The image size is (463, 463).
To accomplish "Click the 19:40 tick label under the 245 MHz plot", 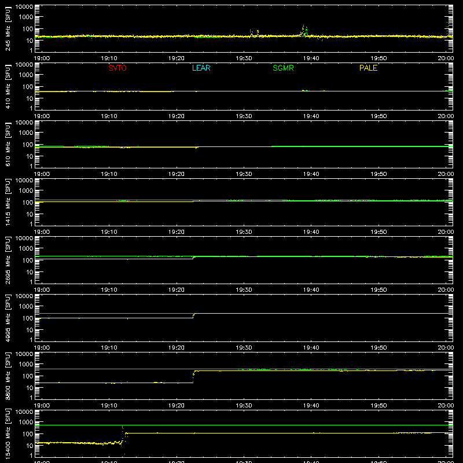I will click(x=311, y=58).
